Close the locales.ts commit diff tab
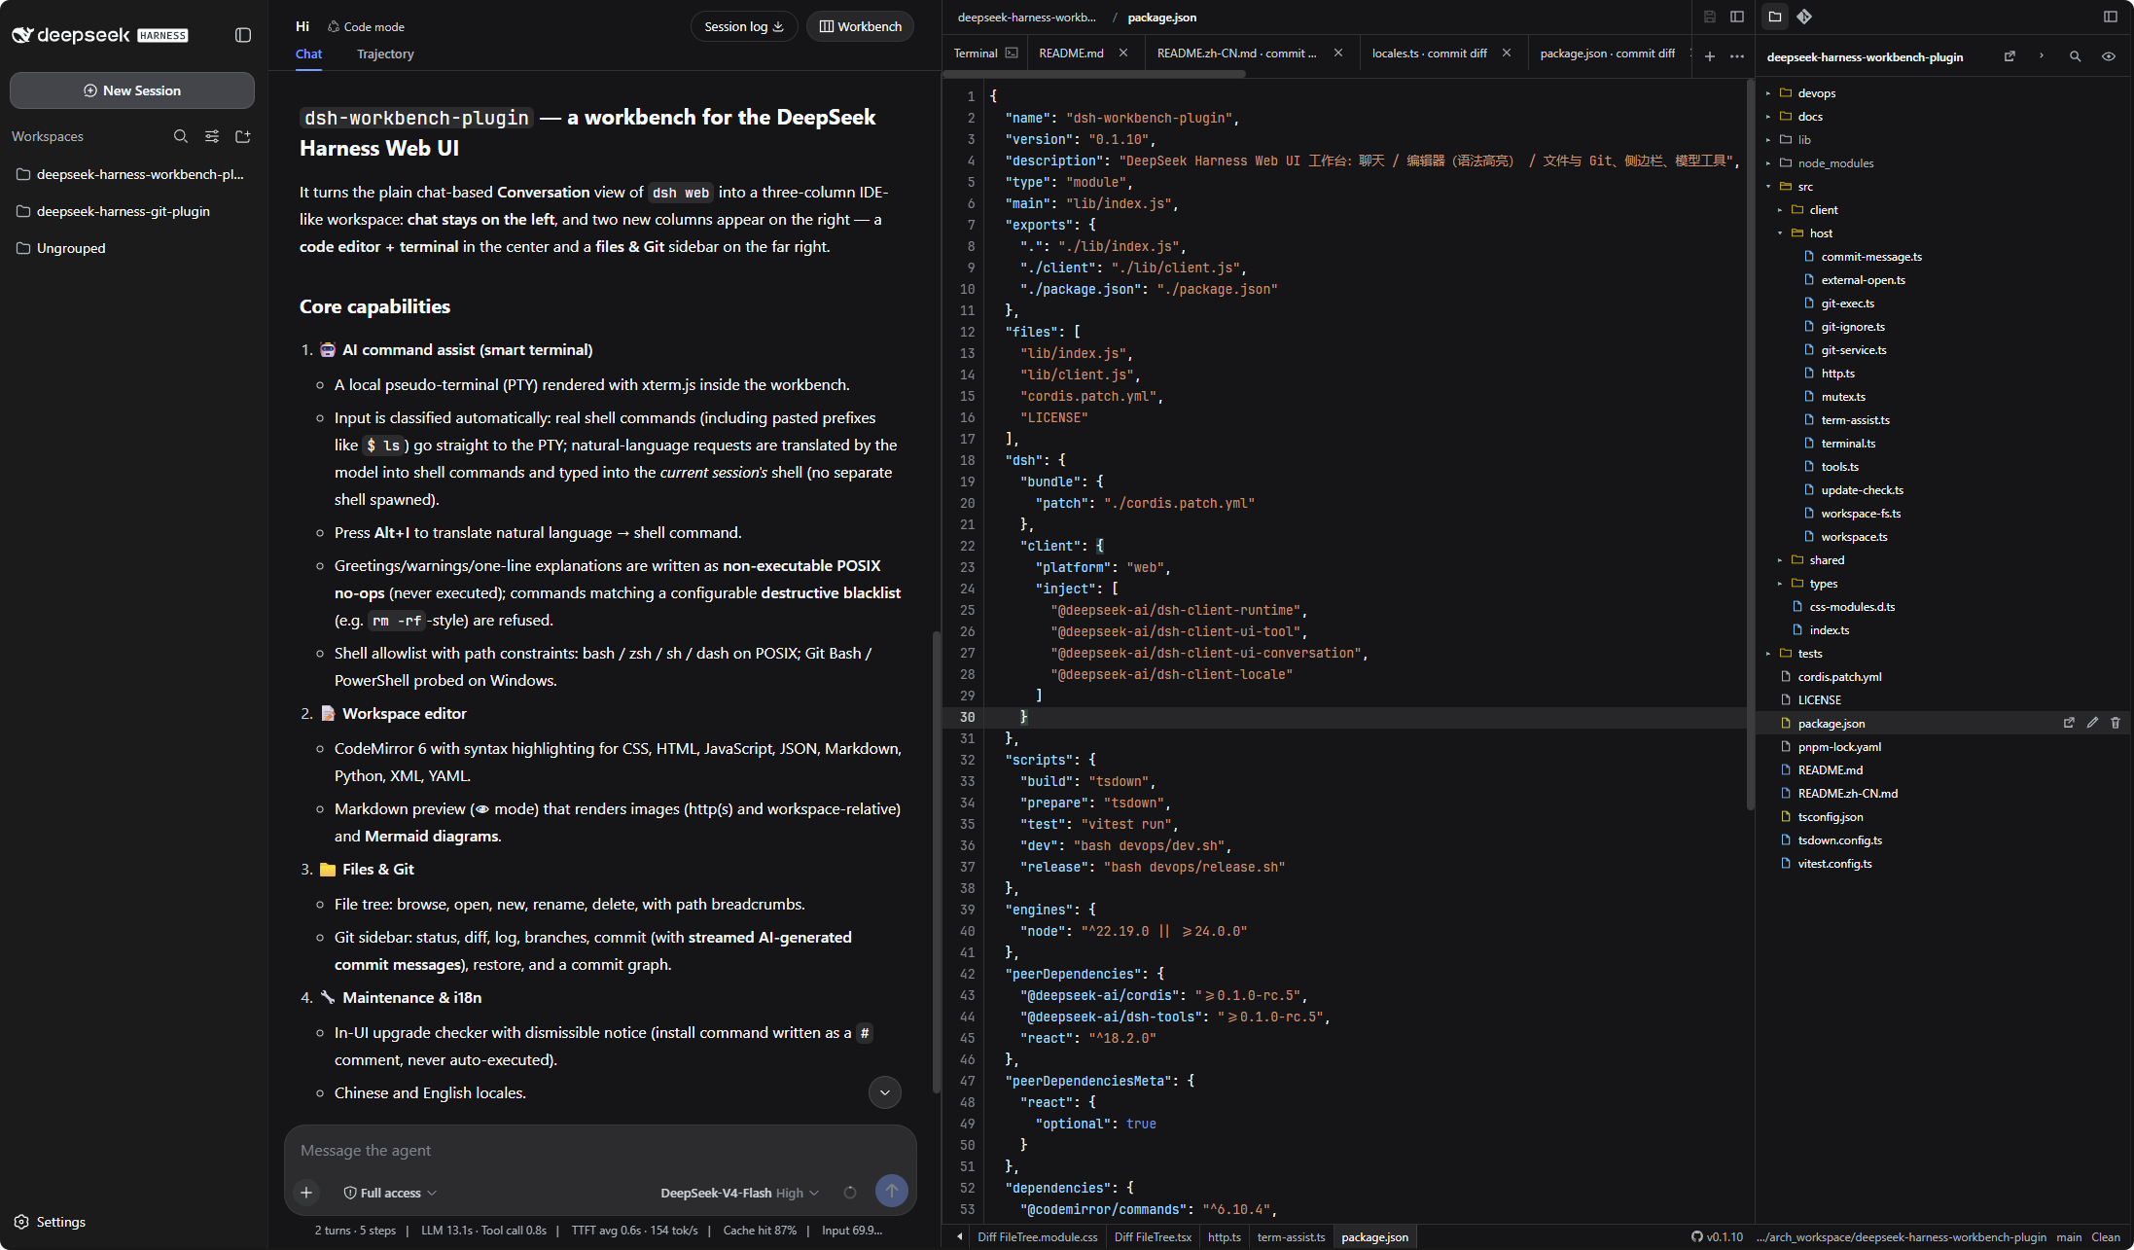 [x=1507, y=53]
